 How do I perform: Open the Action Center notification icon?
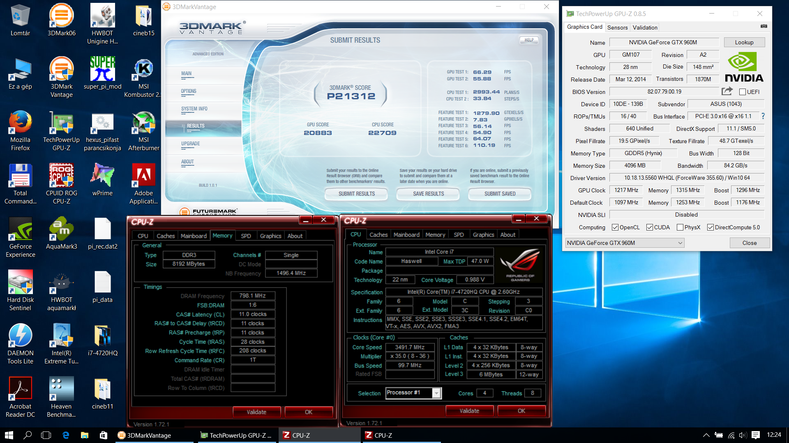click(755, 435)
